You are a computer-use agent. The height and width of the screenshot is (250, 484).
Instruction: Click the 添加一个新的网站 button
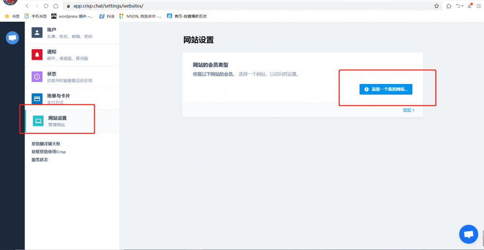[386, 89]
